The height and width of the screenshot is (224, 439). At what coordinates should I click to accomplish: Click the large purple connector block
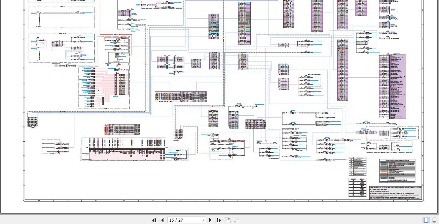[392, 87]
